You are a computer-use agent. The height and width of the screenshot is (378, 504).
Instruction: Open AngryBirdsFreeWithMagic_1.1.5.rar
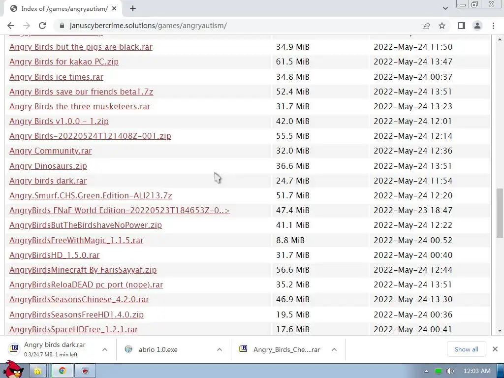pyautogui.click(x=76, y=240)
